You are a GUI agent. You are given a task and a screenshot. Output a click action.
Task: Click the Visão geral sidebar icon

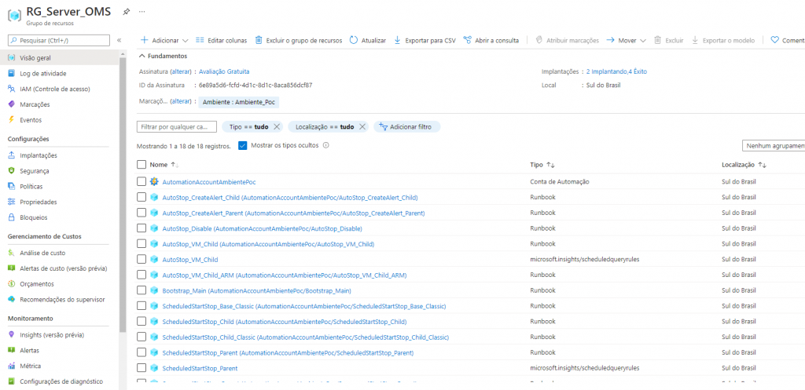point(11,58)
